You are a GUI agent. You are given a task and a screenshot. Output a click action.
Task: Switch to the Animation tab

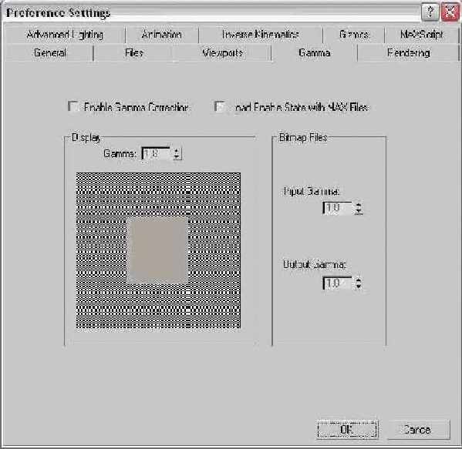tap(161, 35)
